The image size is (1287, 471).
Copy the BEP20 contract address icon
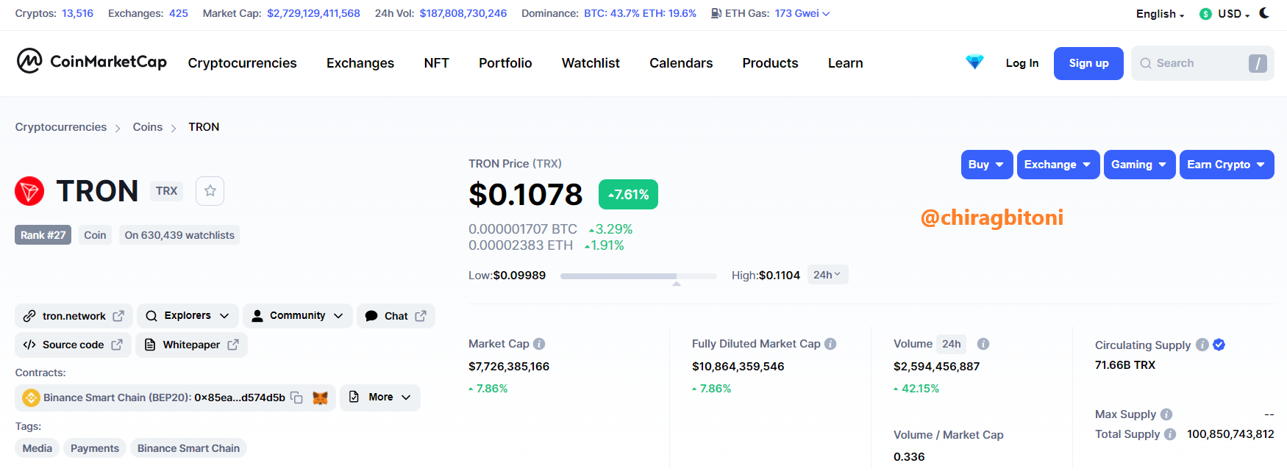click(296, 398)
